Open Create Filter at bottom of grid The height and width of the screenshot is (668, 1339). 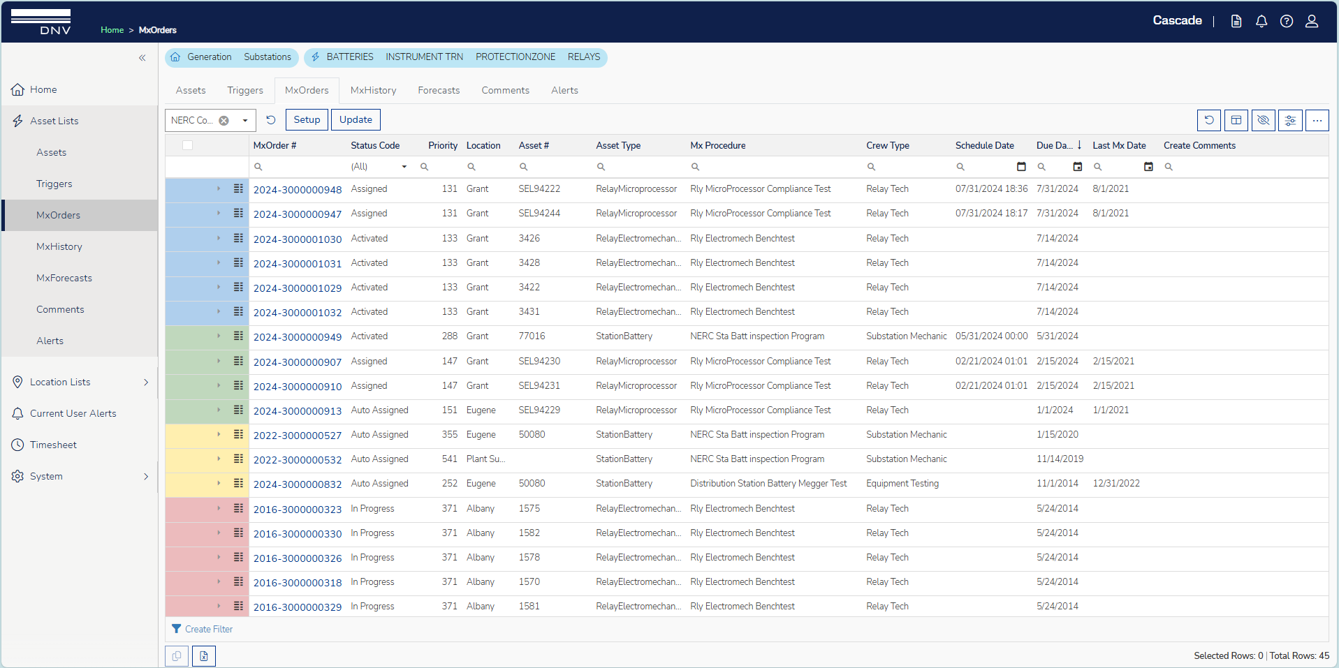(x=208, y=629)
